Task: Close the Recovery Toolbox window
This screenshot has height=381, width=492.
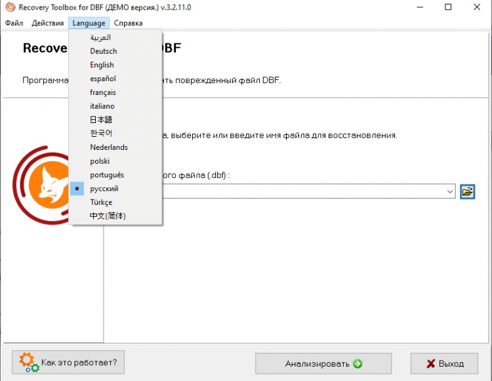Action: tap(477, 7)
